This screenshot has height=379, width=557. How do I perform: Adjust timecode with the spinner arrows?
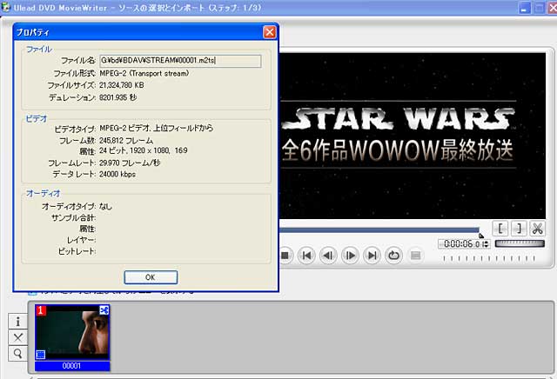(487, 243)
